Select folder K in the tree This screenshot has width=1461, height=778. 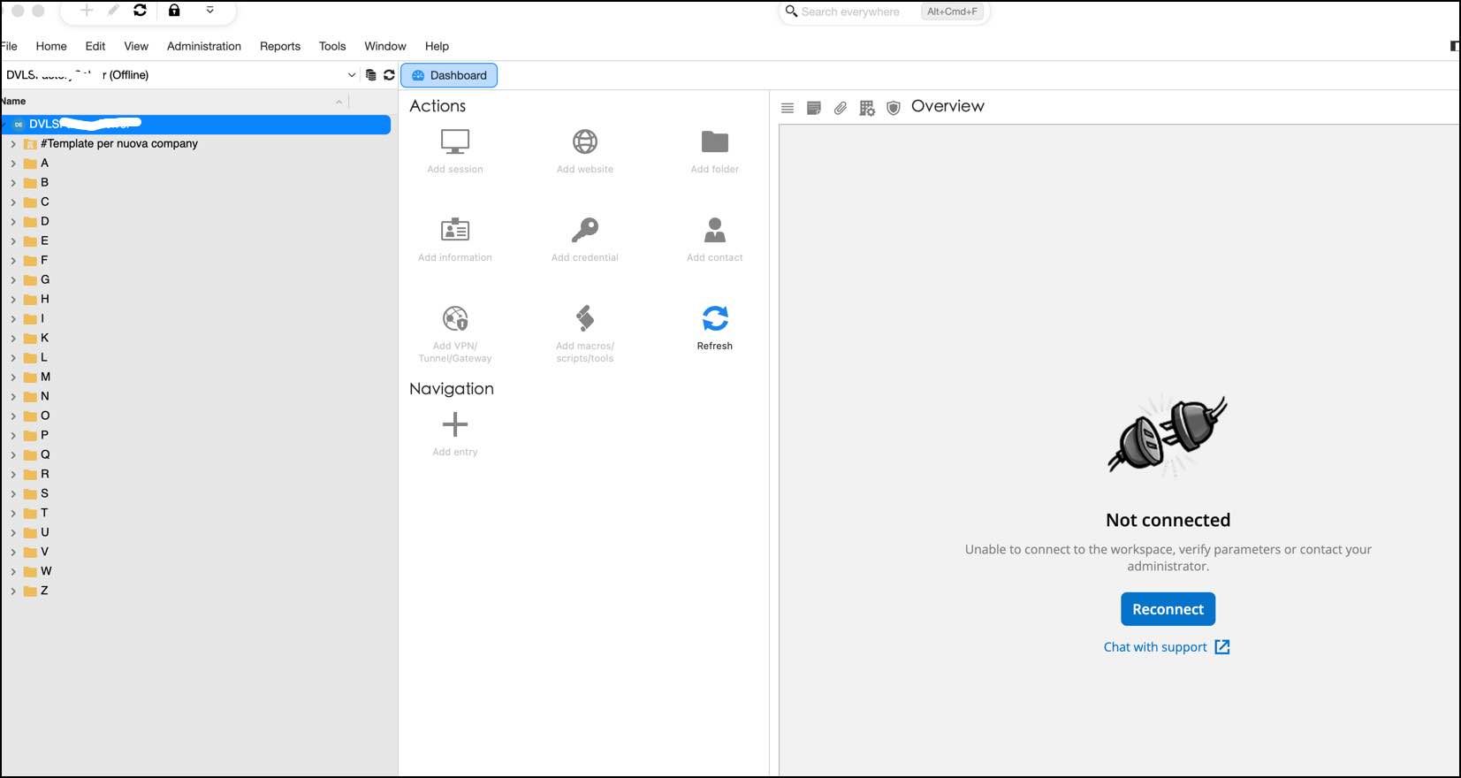[44, 339]
